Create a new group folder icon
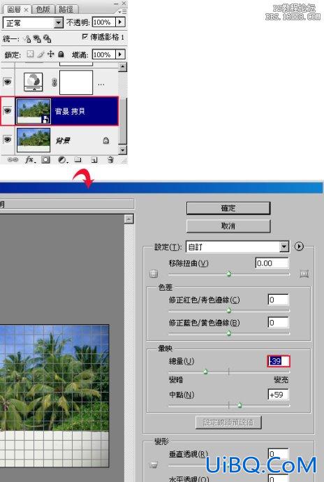 point(78,159)
